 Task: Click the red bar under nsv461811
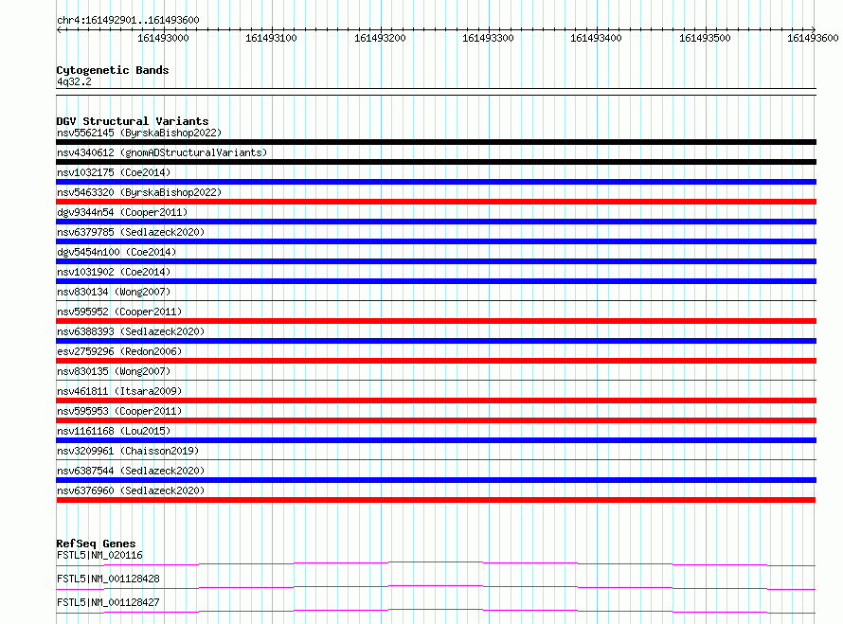pos(436,401)
